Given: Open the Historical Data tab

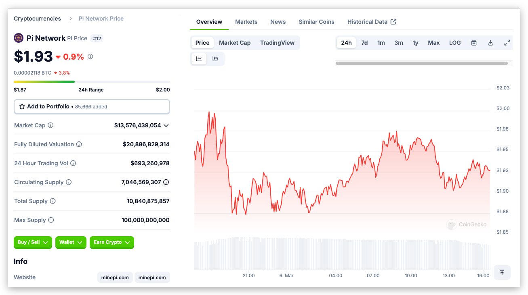Looking at the screenshot, I should coord(371,22).
